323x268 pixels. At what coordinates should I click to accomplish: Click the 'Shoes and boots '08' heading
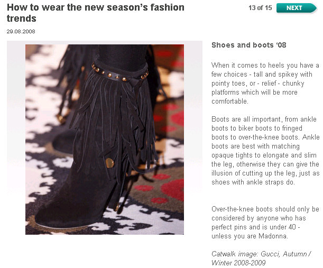pyautogui.click(x=249, y=45)
